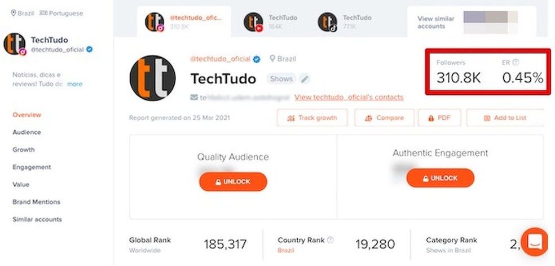Click the verified badge next to @techtudo_oficial
The height and width of the screenshot is (266, 555).
(256, 59)
